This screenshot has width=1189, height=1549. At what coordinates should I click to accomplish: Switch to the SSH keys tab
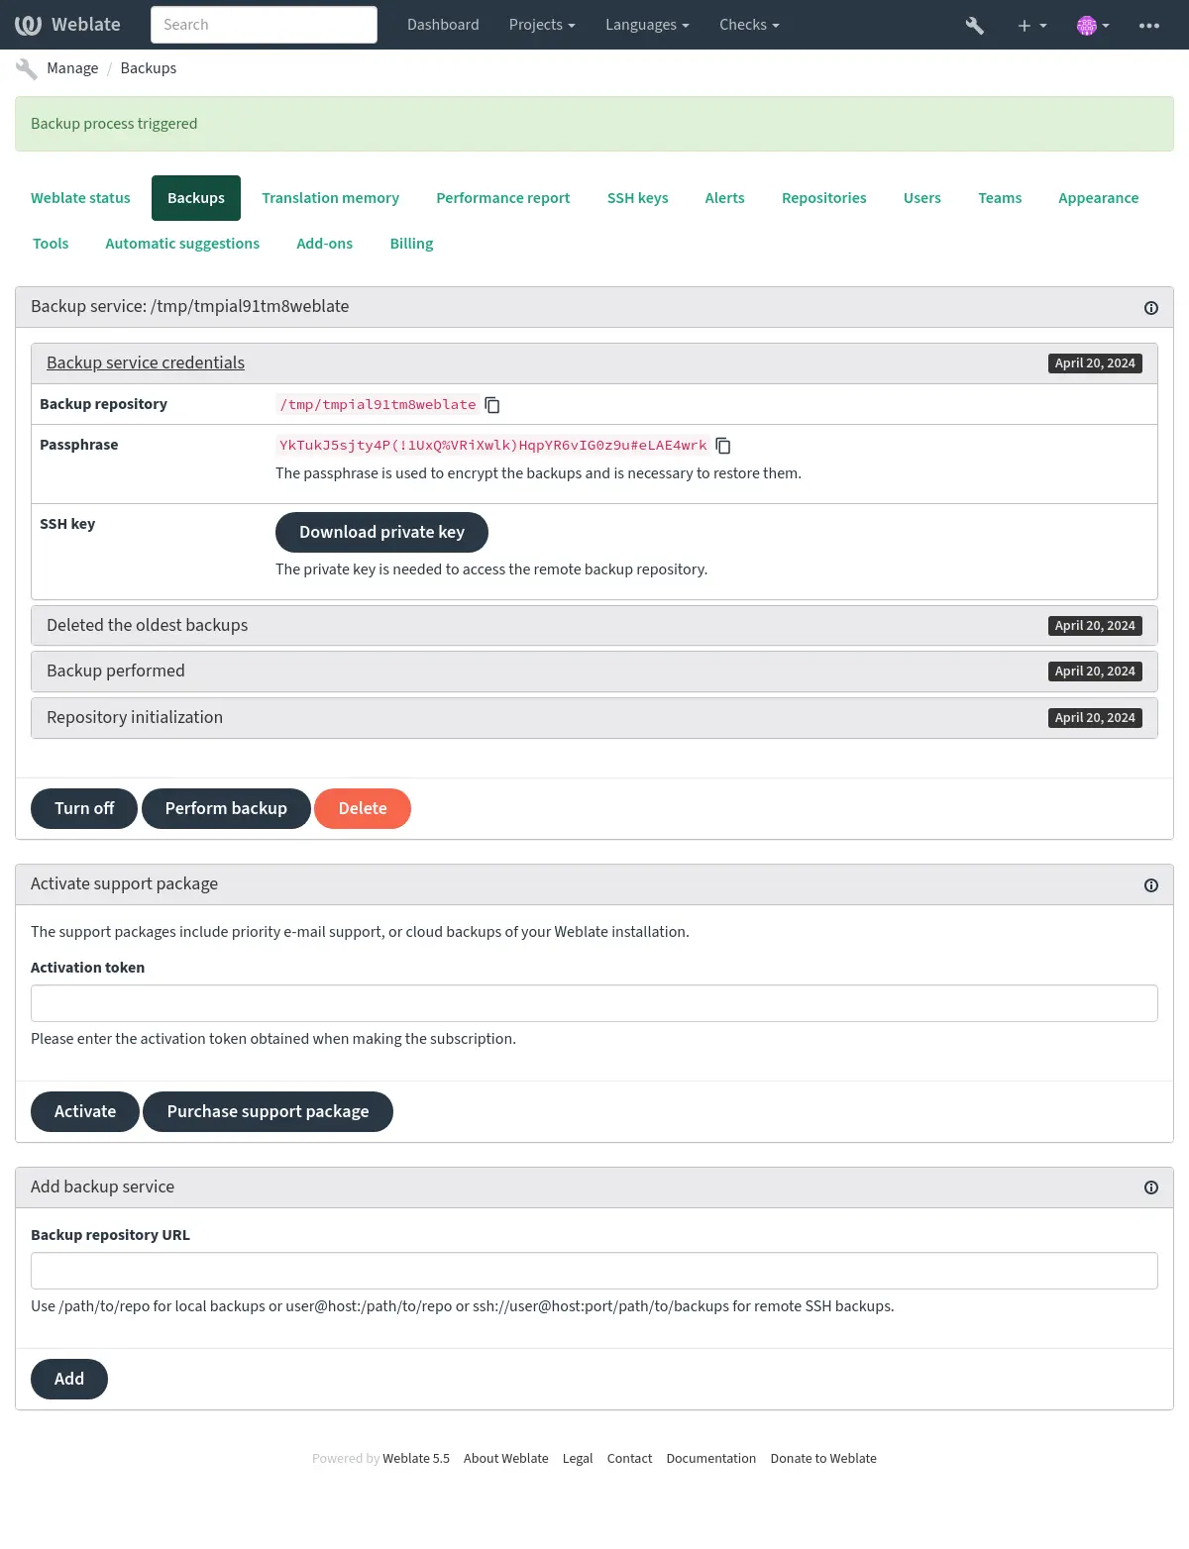637,198
